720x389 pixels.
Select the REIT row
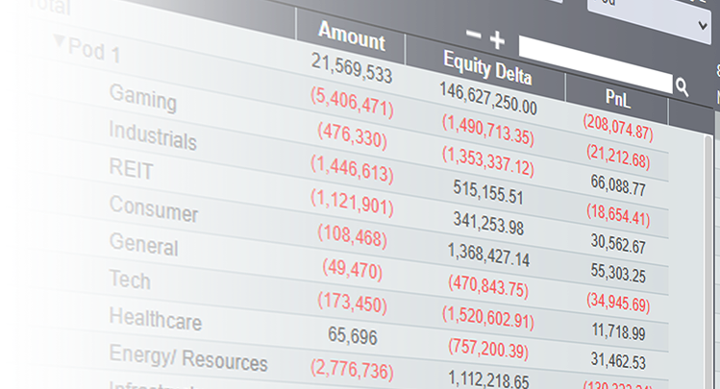click(x=132, y=171)
